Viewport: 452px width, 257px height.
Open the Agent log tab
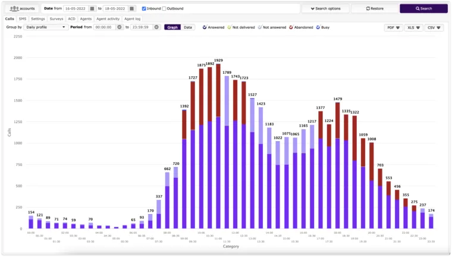(132, 19)
